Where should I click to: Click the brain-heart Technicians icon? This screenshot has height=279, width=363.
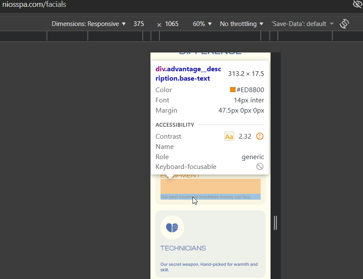click(172, 227)
